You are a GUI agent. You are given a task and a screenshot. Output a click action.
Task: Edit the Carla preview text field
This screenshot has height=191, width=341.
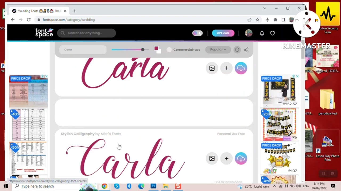[83, 50]
